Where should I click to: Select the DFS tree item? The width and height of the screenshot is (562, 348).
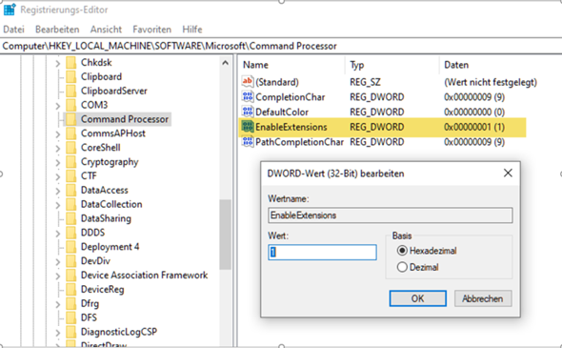pyautogui.click(x=89, y=317)
